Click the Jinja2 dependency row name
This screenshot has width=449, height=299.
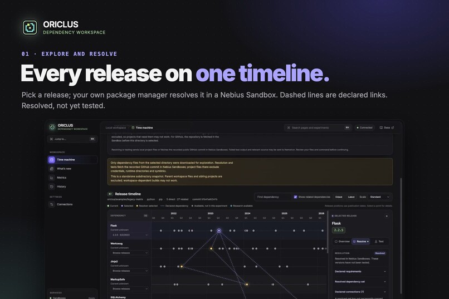[x=114, y=262]
